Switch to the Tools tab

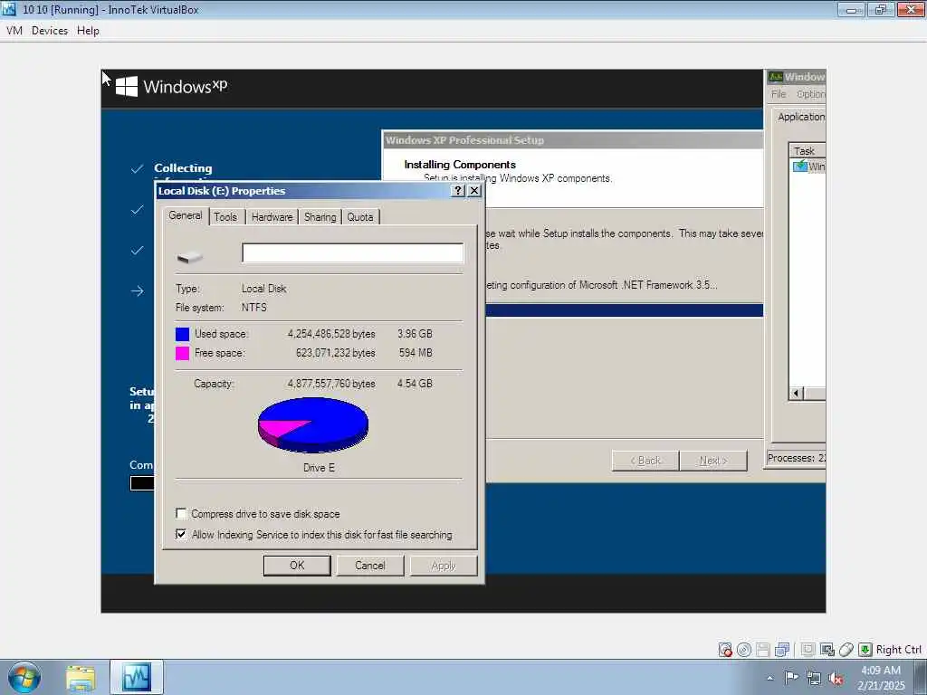point(225,217)
